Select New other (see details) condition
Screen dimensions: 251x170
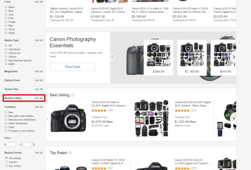coord(6,116)
